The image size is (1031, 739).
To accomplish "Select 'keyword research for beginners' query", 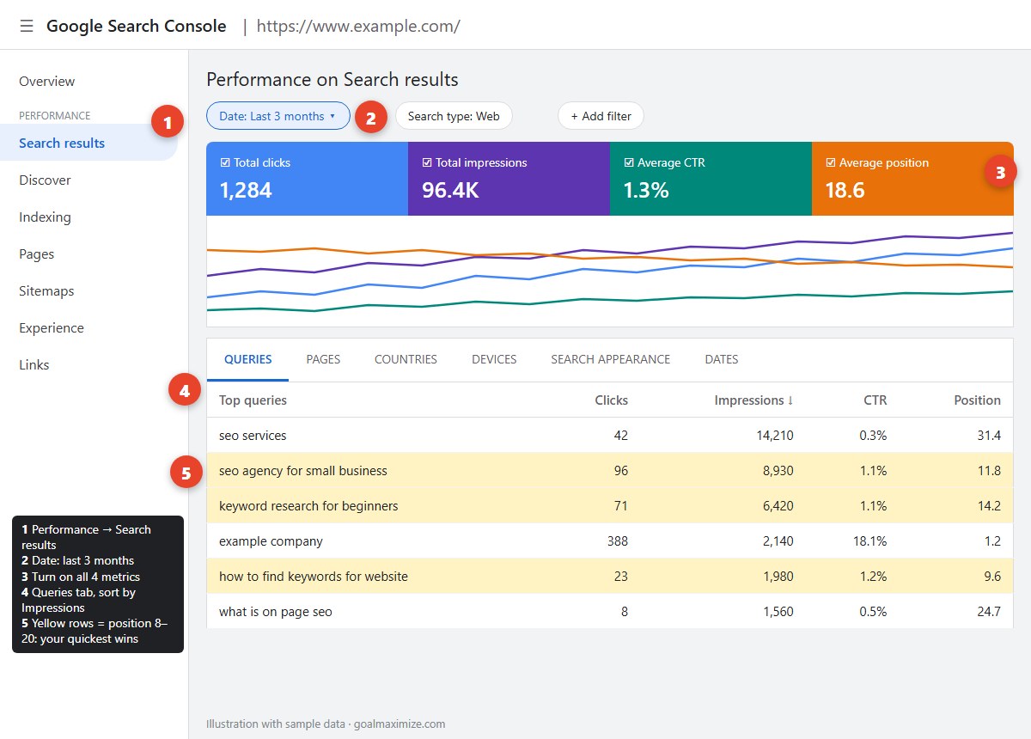I will click(610, 506).
